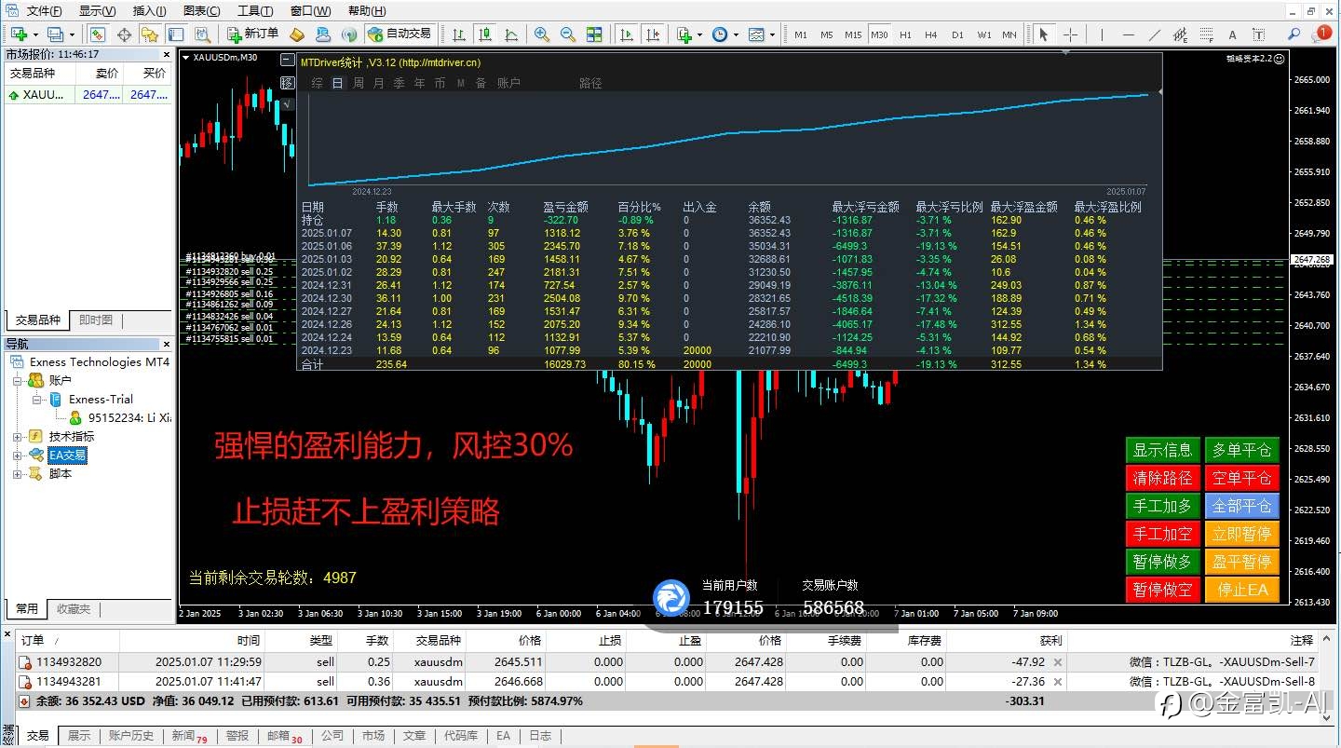Expand the 脚本 scripts tree node
Screen dimensions: 1341x748
tap(18, 473)
